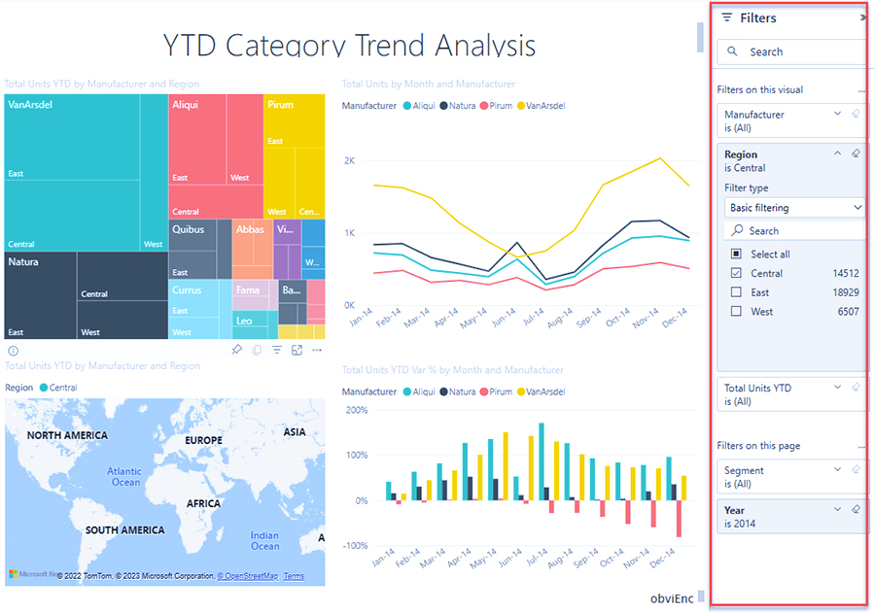The height and width of the screenshot is (612, 875).
Task: Clear the Region filter with eraser
Action: 856,153
